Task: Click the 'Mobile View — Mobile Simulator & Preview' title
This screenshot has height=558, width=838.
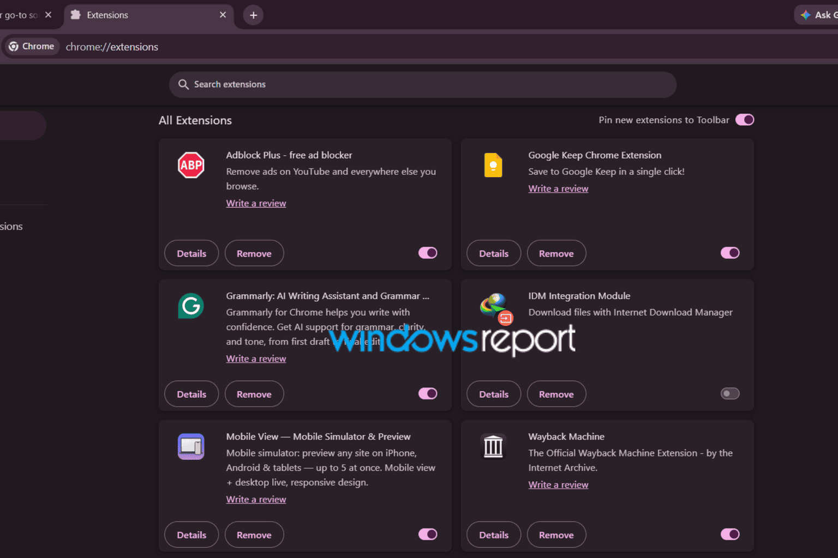Action: coord(319,436)
